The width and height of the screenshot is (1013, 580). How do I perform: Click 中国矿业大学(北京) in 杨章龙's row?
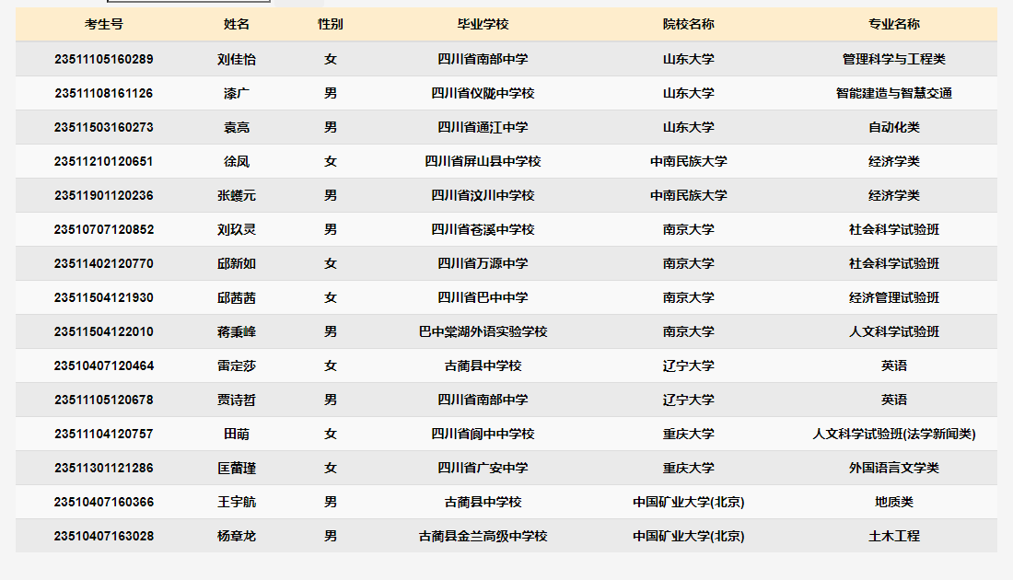tap(689, 537)
